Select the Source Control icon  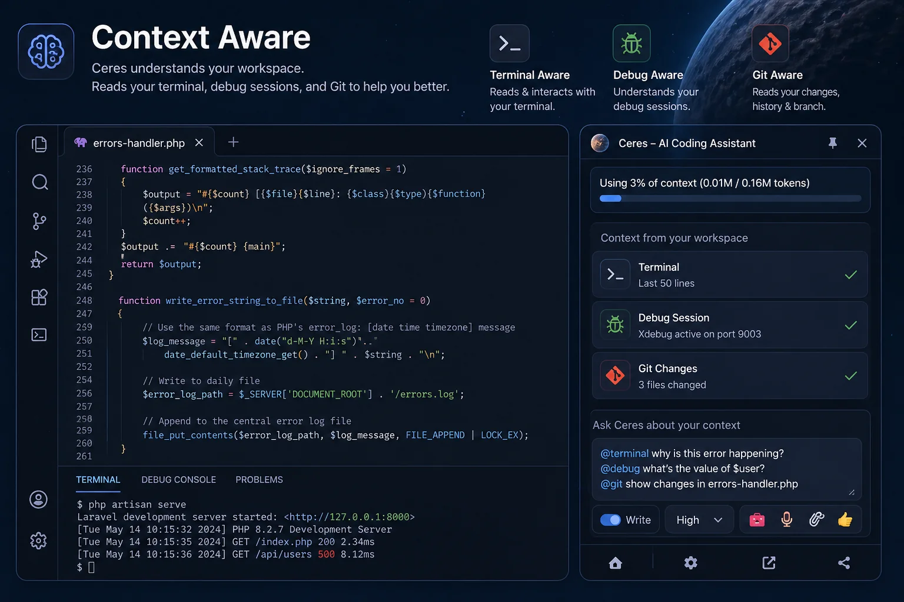pyautogui.click(x=39, y=221)
